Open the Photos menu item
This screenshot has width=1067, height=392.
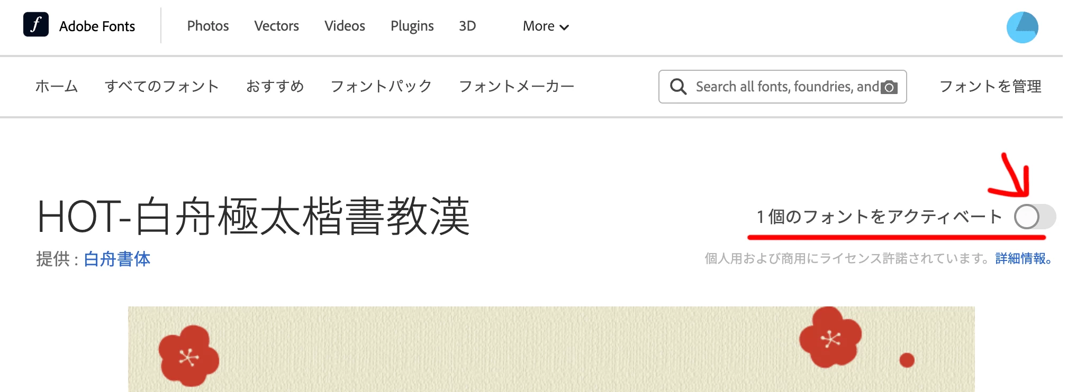click(208, 26)
